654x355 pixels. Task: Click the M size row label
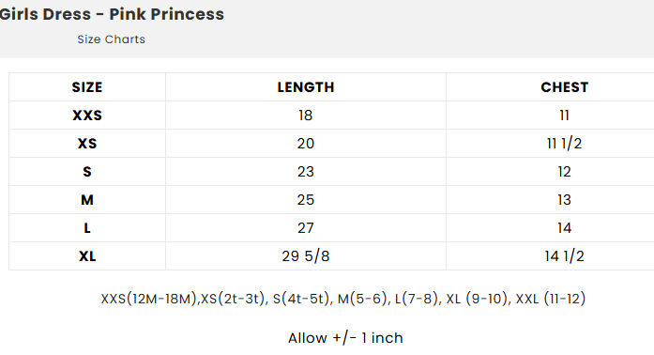tap(87, 200)
